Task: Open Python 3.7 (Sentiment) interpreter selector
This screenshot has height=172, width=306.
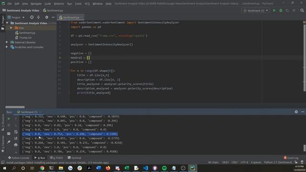Action: click(x=278, y=162)
